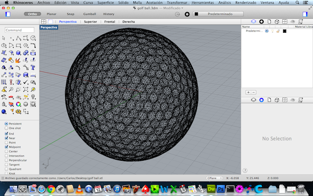Select the arrow pointer tool

pyautogui.click(x=3, y=38)
